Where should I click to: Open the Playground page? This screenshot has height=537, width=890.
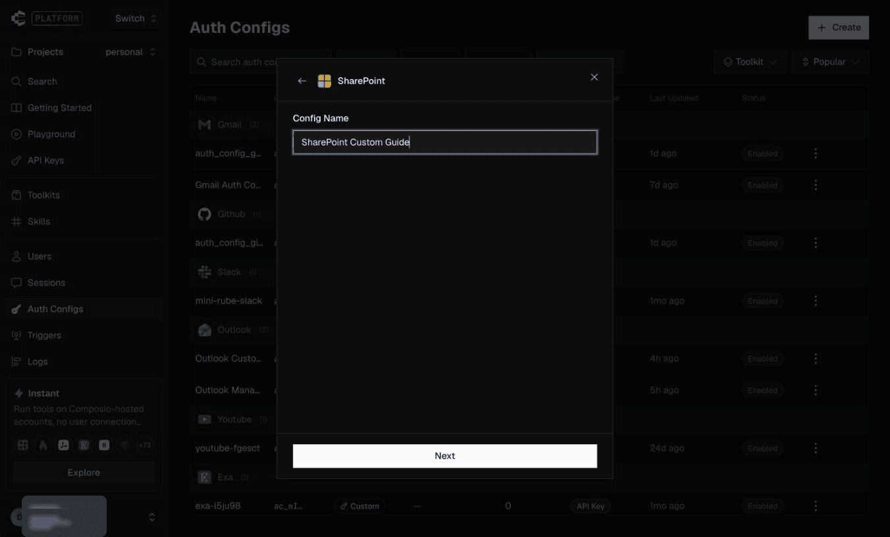click(x=84, y=134)
